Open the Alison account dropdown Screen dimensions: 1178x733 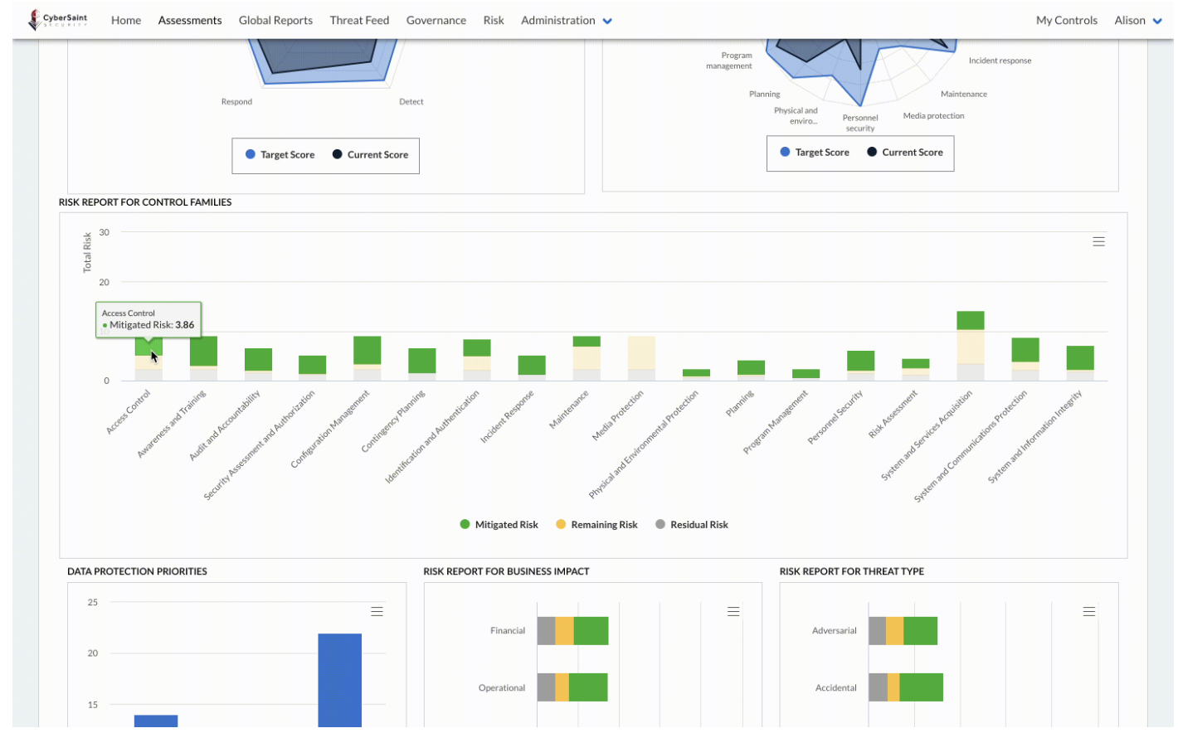(x=1137, y=20)
